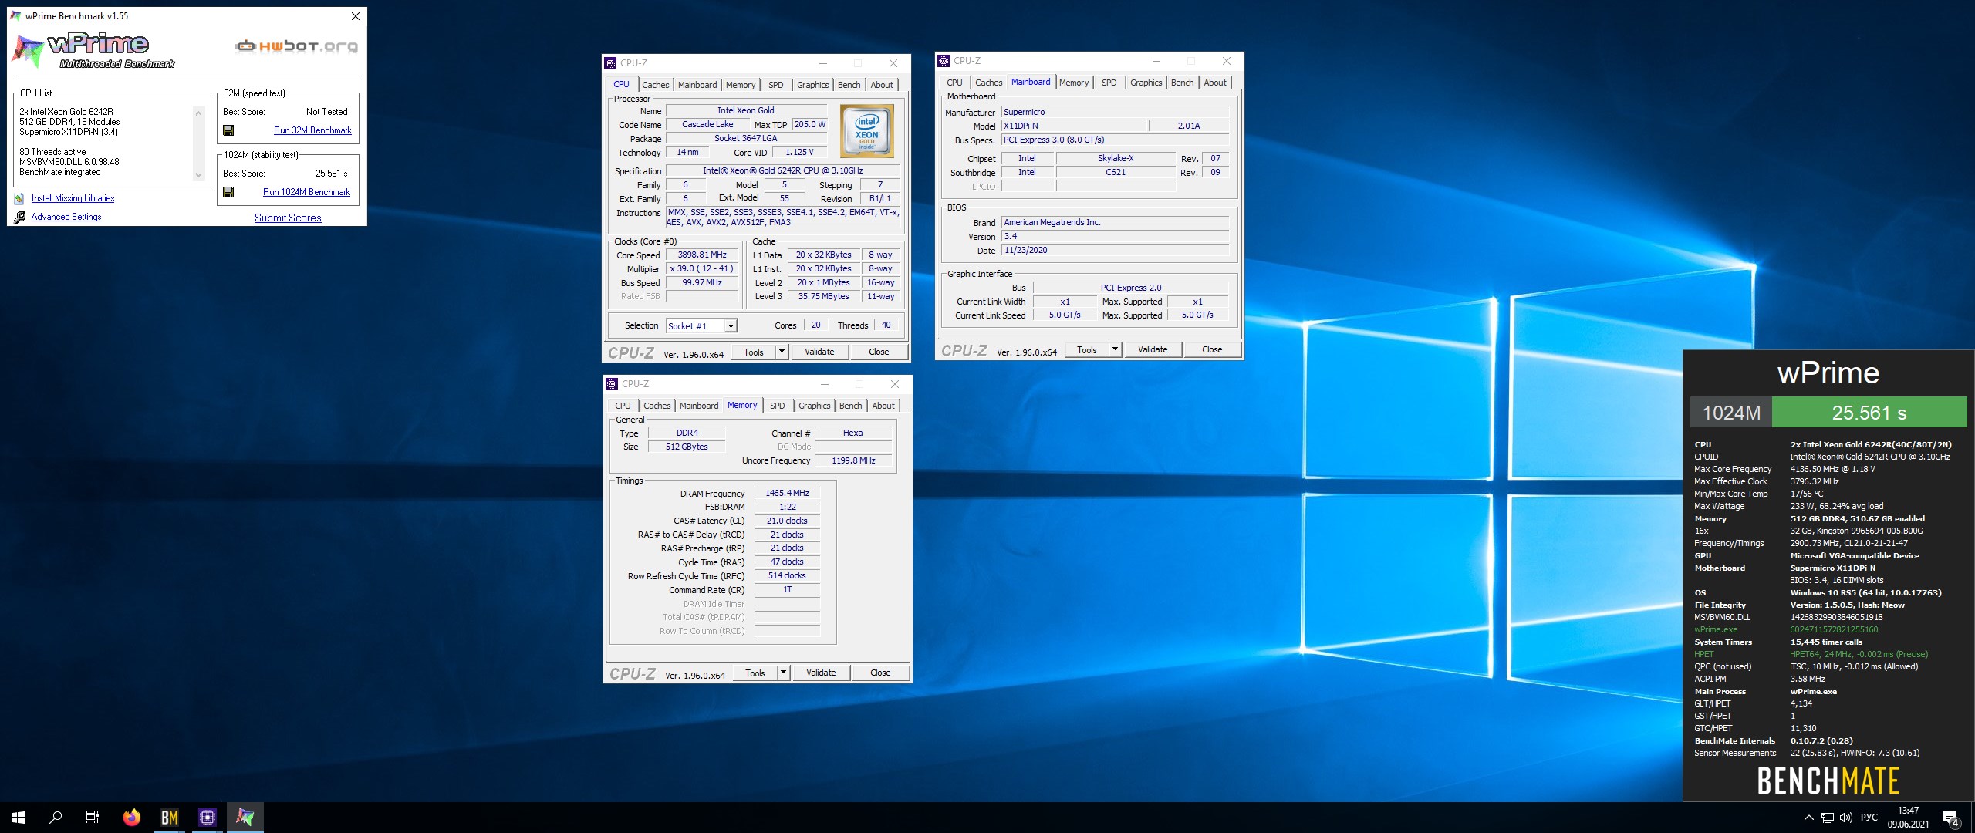Image resolution: width=1975 pixels, height=833 pixels.
Task: Run the 1024M Benchmark
Action: point(306,192)
